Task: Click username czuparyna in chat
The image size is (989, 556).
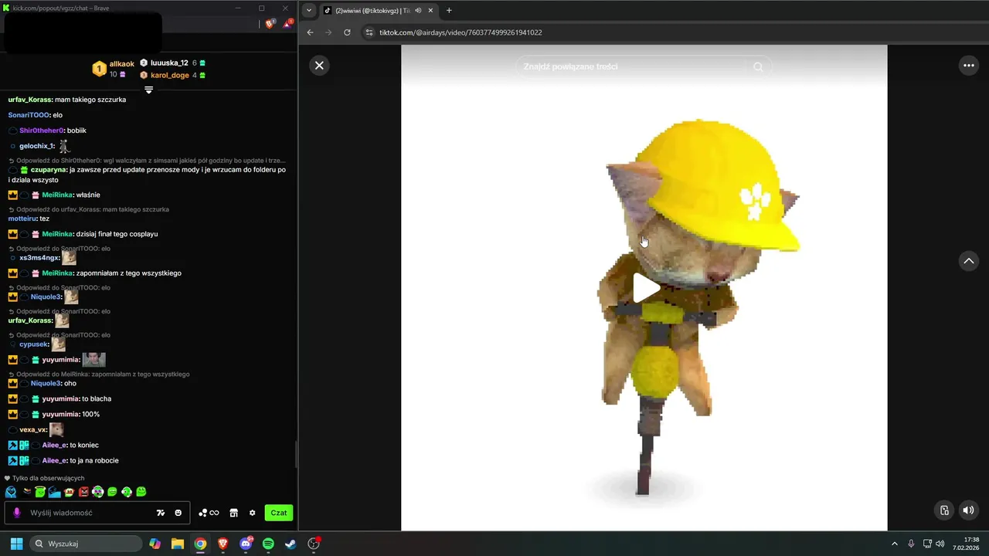Action: tap(49, 169)
